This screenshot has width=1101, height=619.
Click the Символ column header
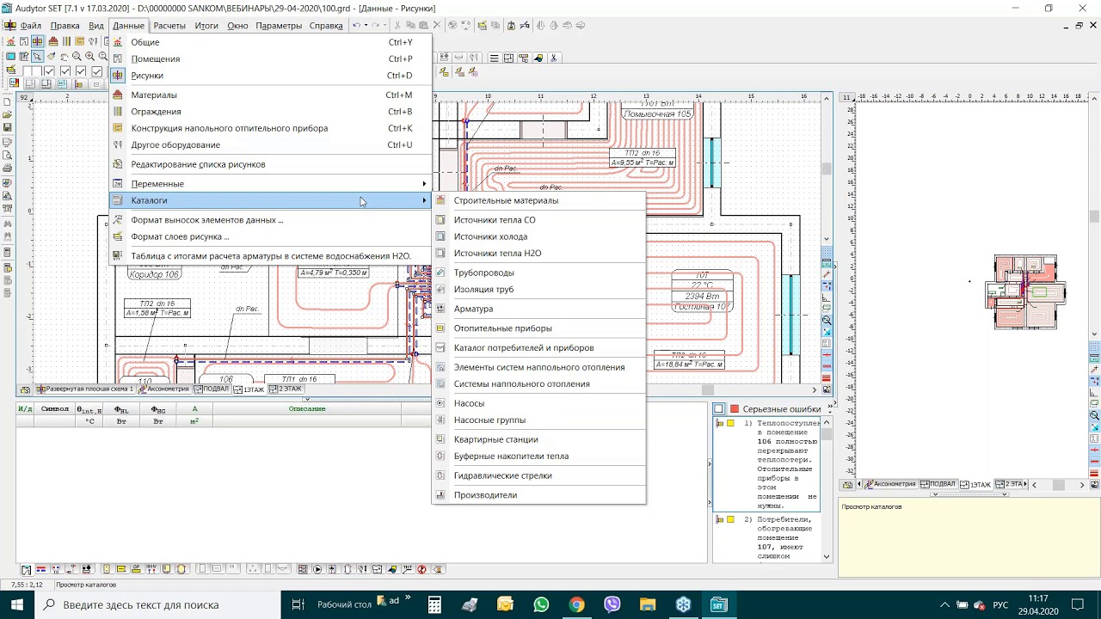55,408
